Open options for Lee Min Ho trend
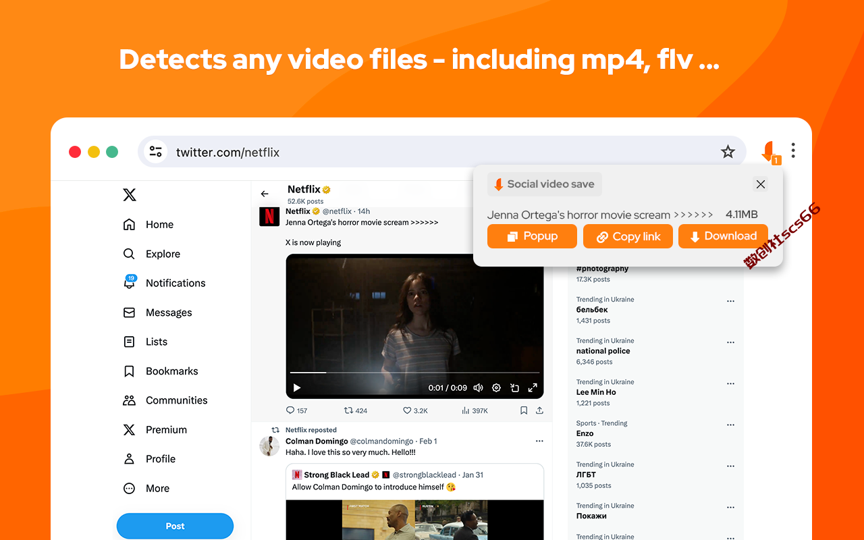The image size is (864, 540). point(730,384)
